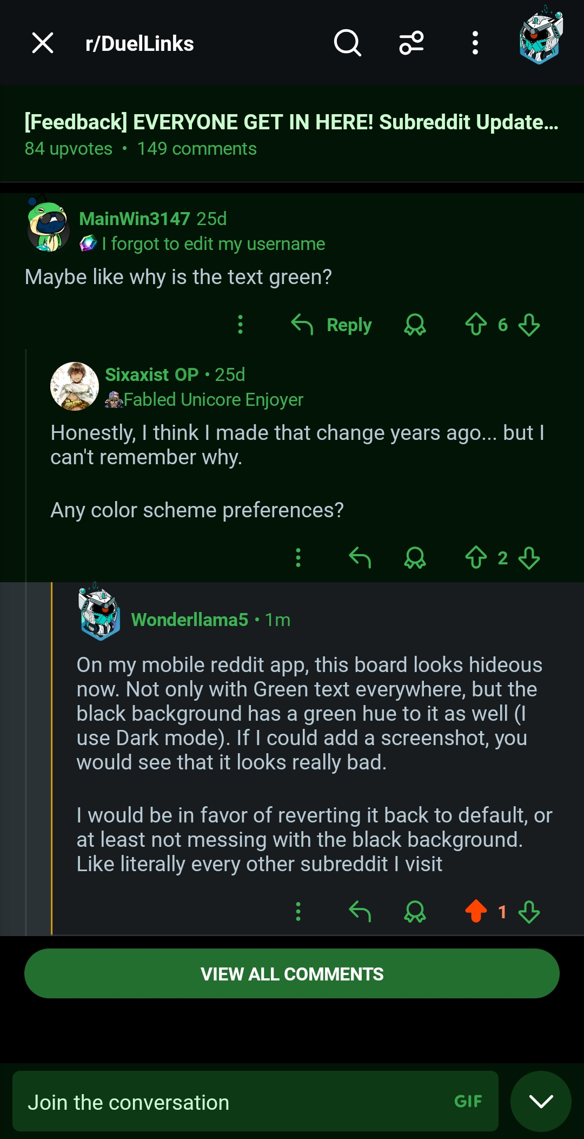Upvote Sixaxist's comment
Viewport: 584px width, 1139px height.
coord(476,557)
